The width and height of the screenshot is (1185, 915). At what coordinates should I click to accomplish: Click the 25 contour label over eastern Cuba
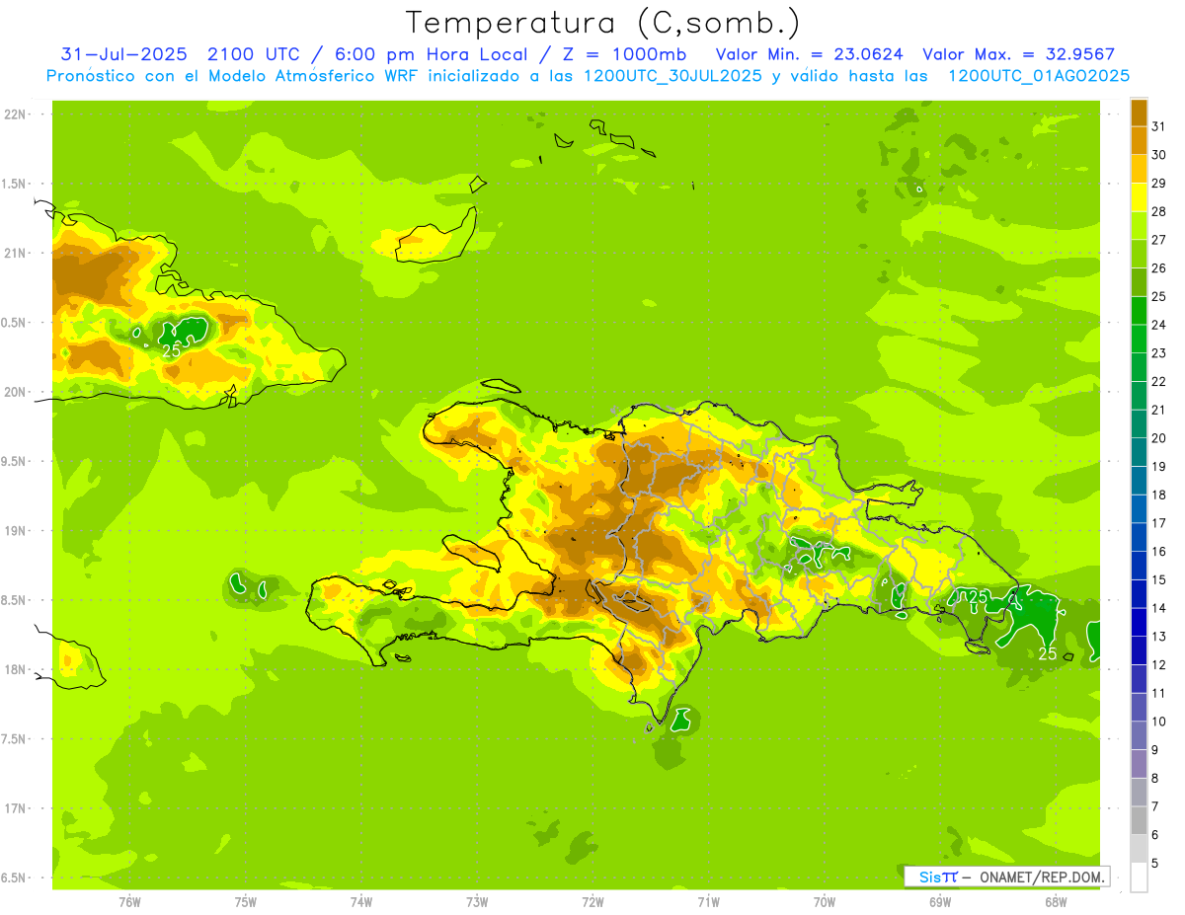pos(172,350)
